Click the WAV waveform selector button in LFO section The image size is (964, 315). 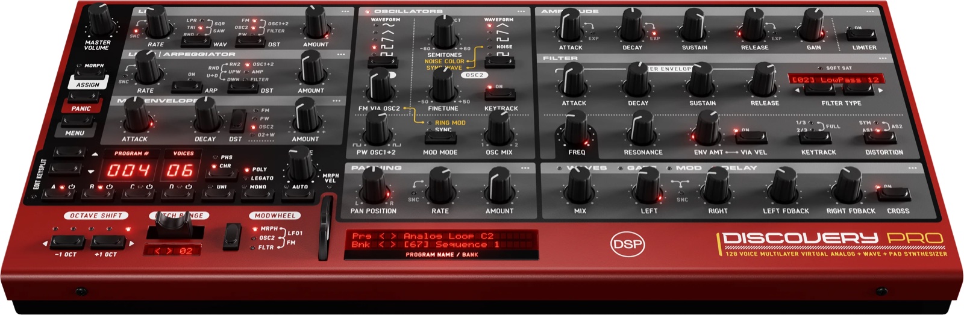tap(196, 42)
